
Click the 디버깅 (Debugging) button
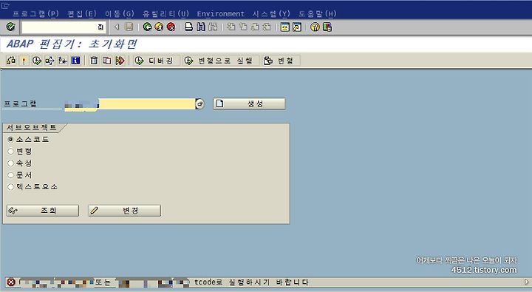tap(156, 61)
